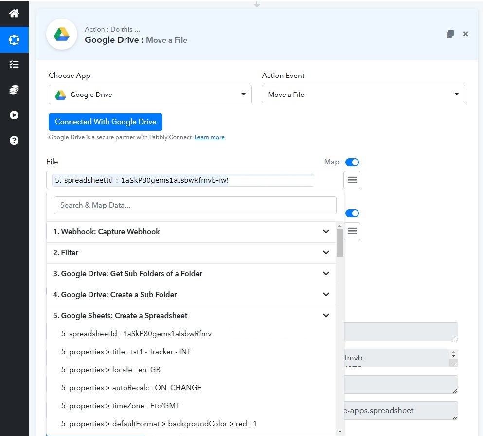
Task: Open the workflows puzzle icon in sidebar
Action: tap(14, 39)
